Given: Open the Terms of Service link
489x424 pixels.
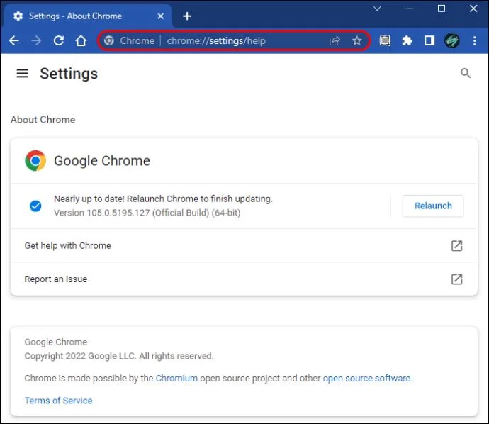Looking at the screenshot, I should tap(58, 401).
